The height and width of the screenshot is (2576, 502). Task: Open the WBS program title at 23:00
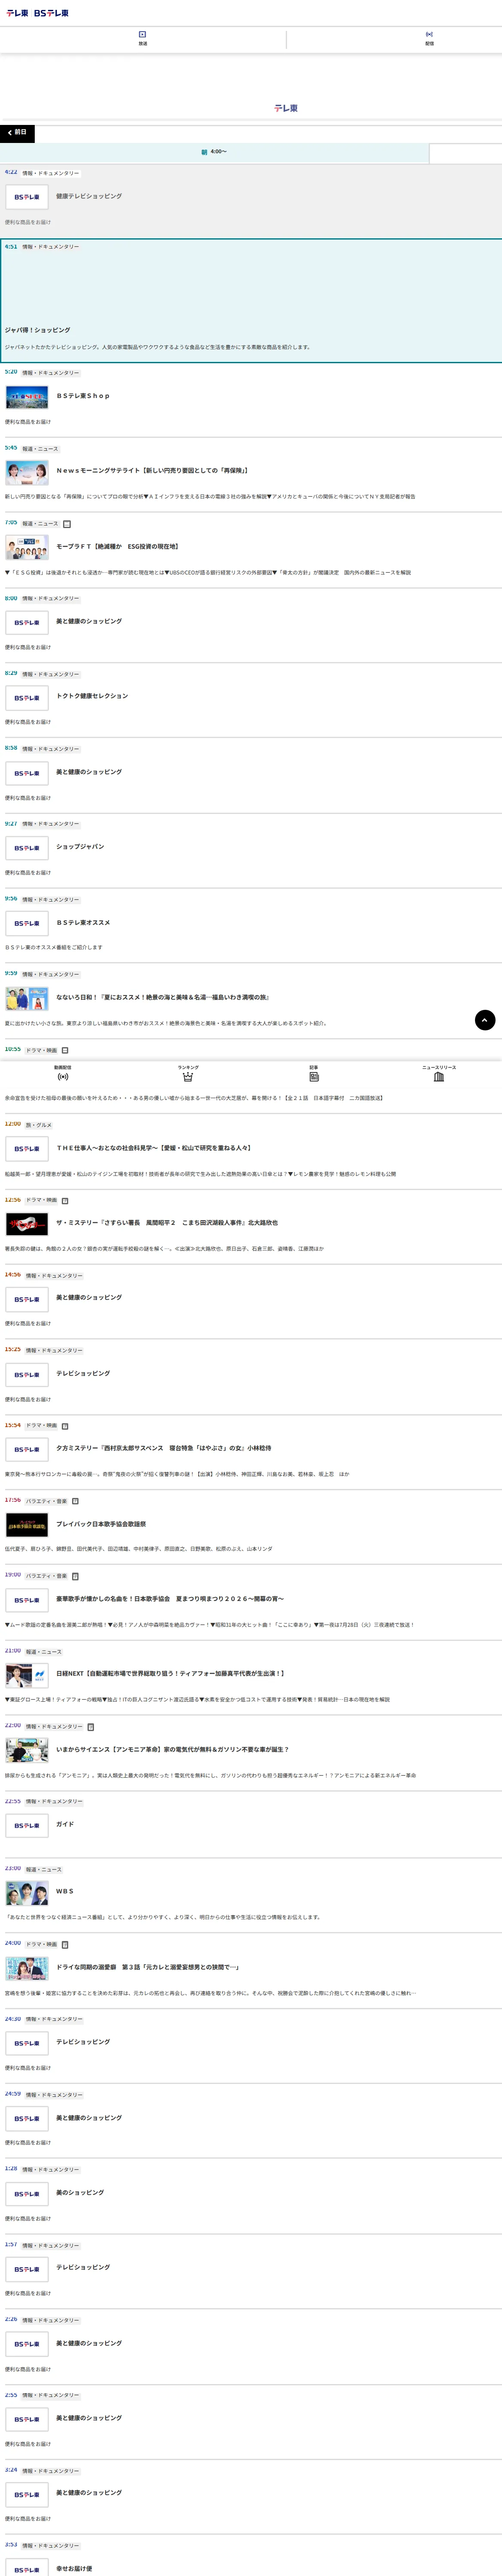[x=65, y=1891]
